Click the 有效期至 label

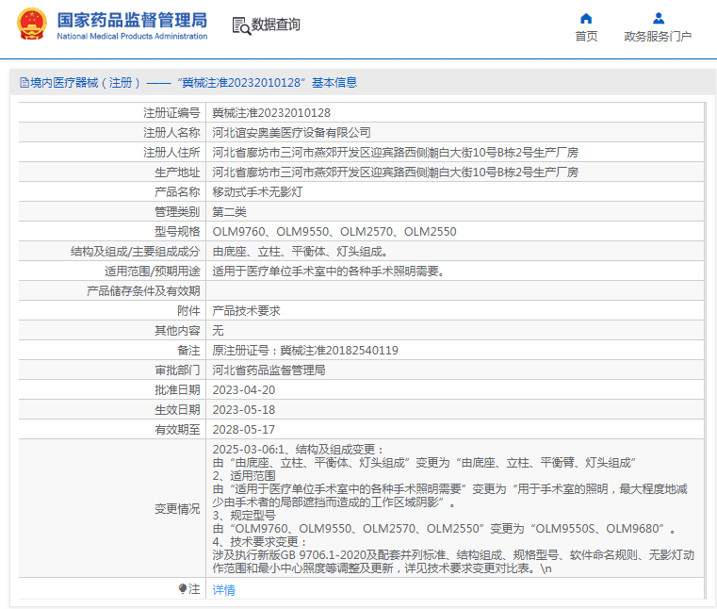click(x=177, y=430)
